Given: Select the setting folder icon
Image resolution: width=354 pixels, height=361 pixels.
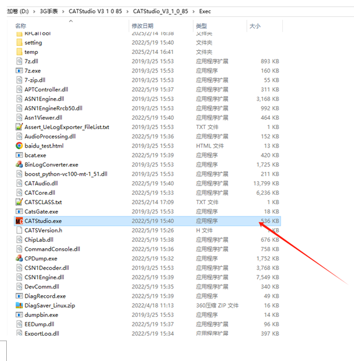Looking at the screenshot, I should pos(19,43).
